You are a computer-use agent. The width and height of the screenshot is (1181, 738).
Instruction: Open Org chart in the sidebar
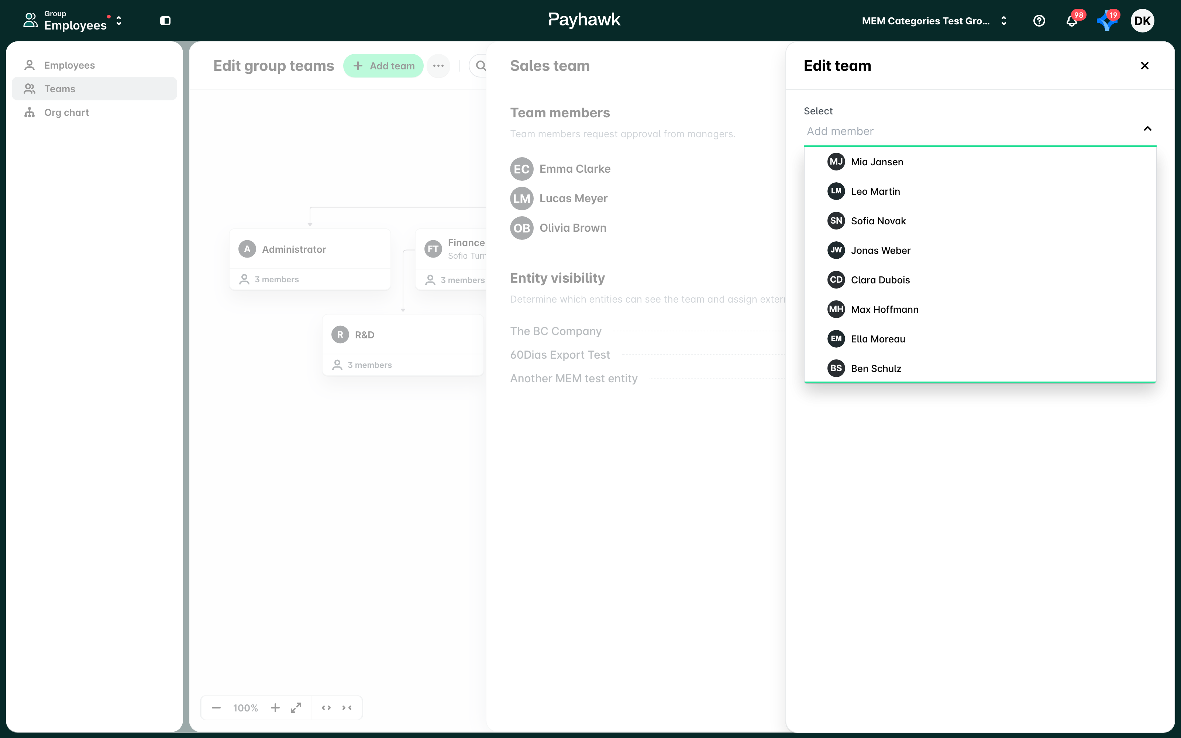click(94, 112)
